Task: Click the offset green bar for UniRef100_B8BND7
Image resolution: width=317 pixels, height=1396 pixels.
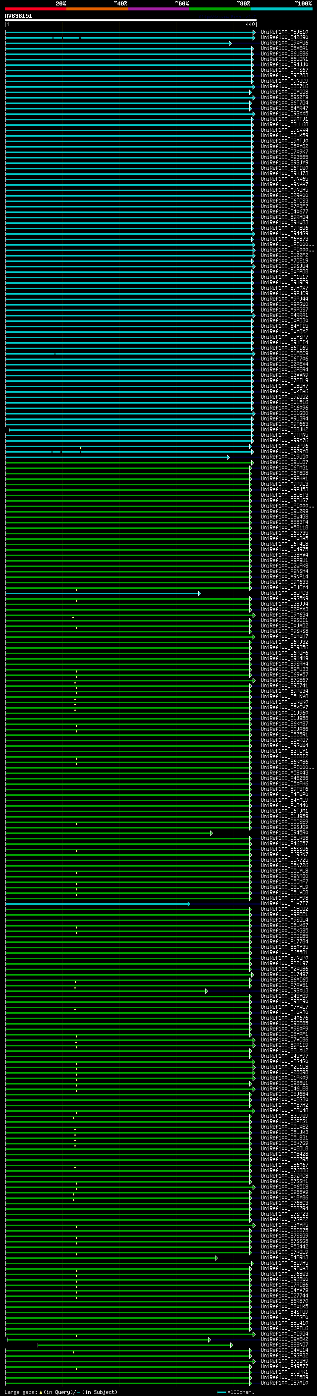Action: tap(136, 1345)
